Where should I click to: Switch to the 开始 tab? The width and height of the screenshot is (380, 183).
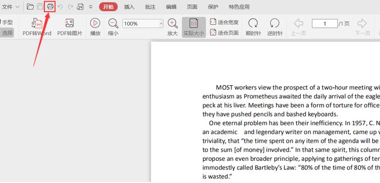pyautogui.click(x=108, y=7)
